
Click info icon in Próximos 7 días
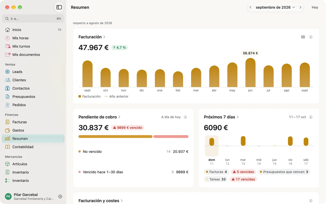[x=311, y=117]
